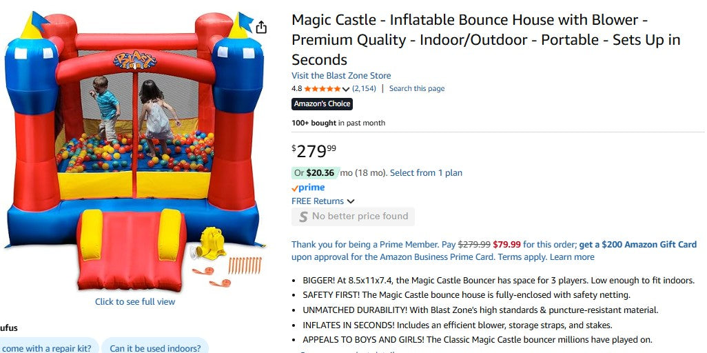Click Search this page link

coord(417,89)
